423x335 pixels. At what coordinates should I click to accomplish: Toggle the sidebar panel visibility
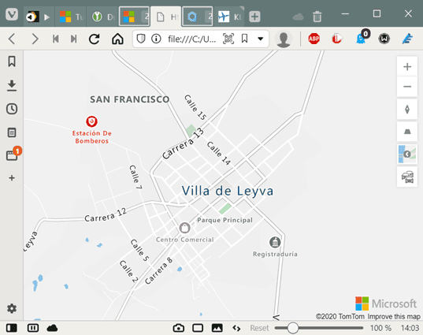pos(11,328)
